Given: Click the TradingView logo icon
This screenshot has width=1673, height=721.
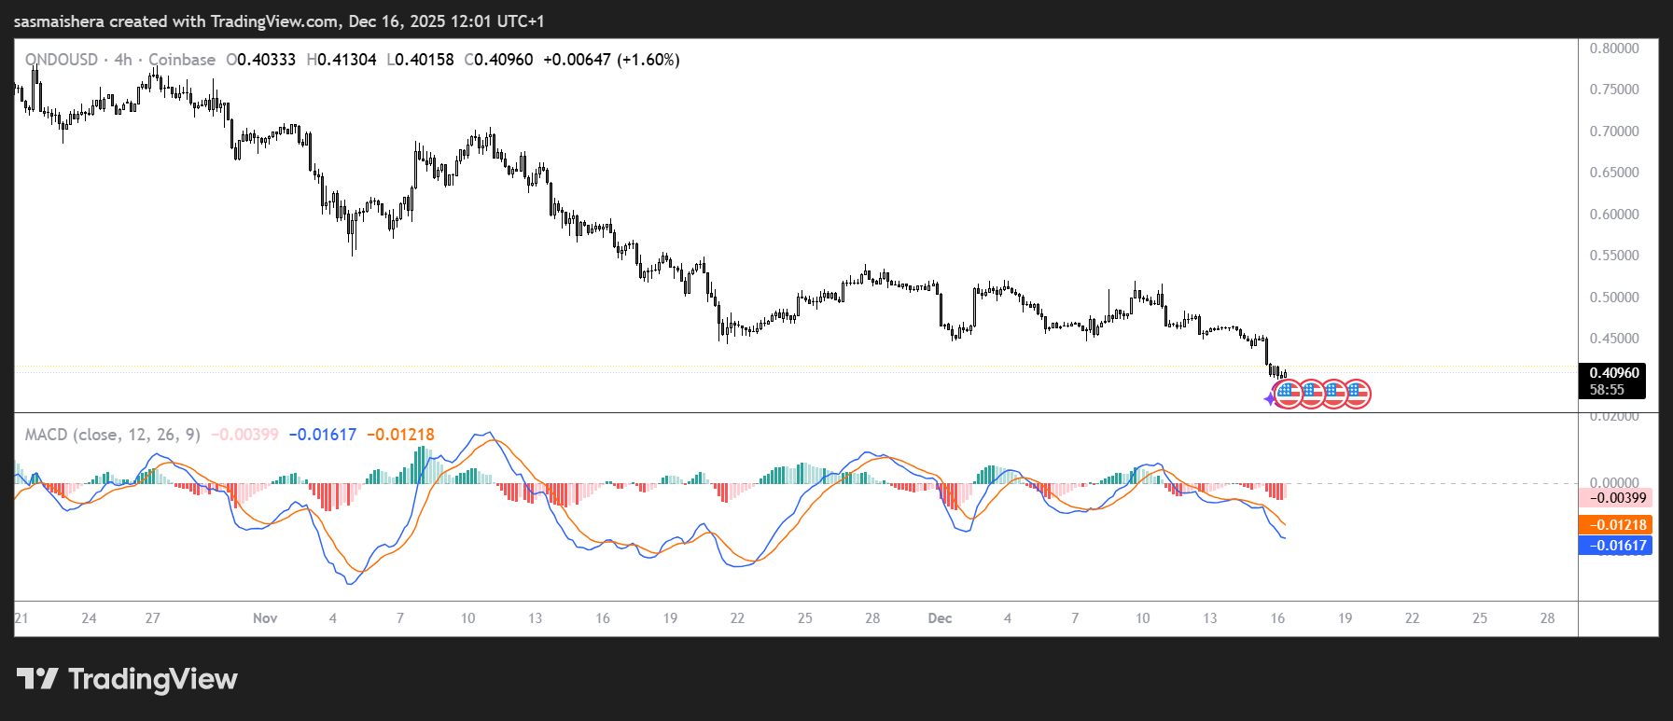Looking at the screenshot, I should 37,678.
